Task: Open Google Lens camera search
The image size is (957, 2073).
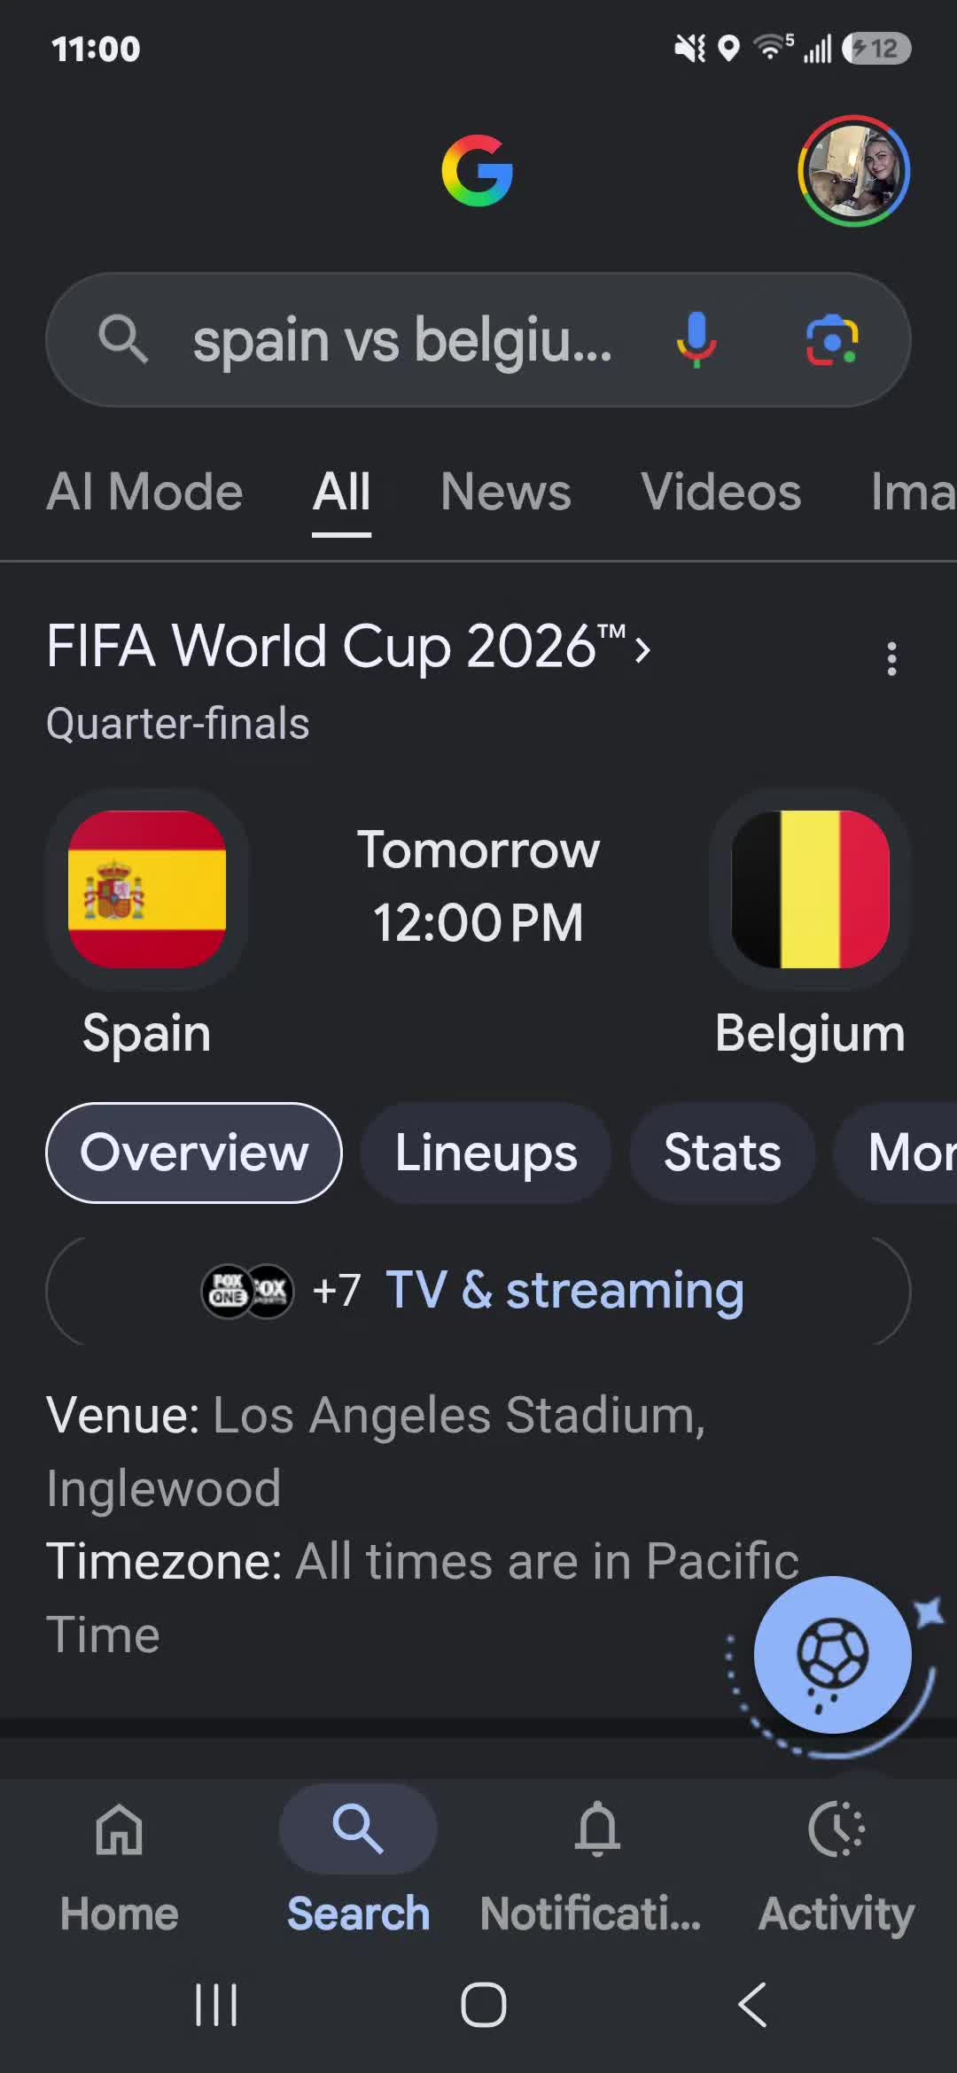Action: (x=832, y=340)
